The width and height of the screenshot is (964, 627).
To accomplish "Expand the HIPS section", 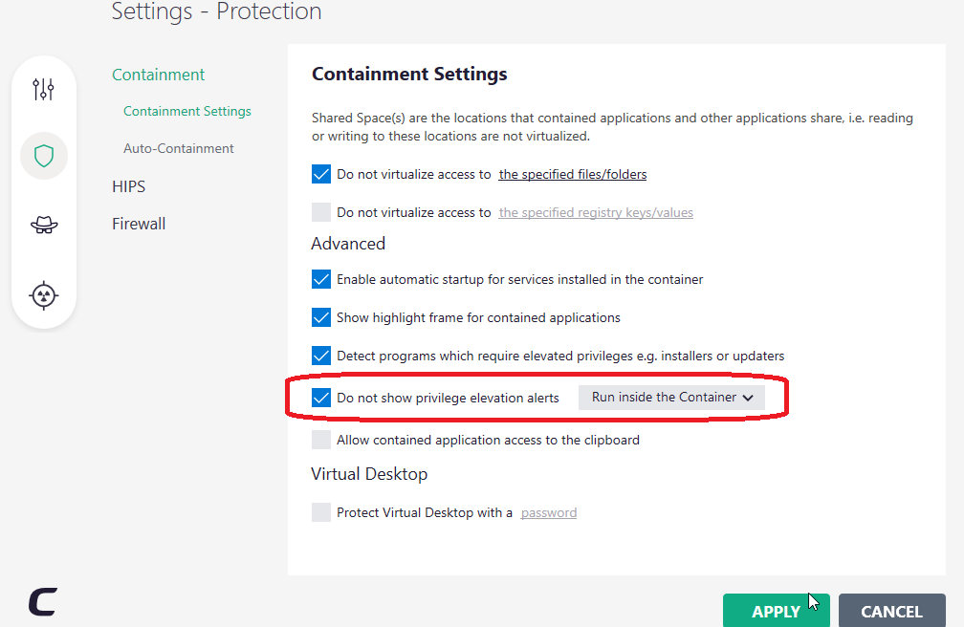I will [x=128, y=186].
